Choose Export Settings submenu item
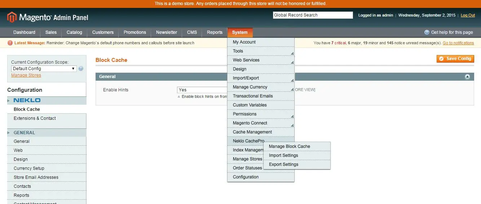Screen dimensions: 481x204 297,164
